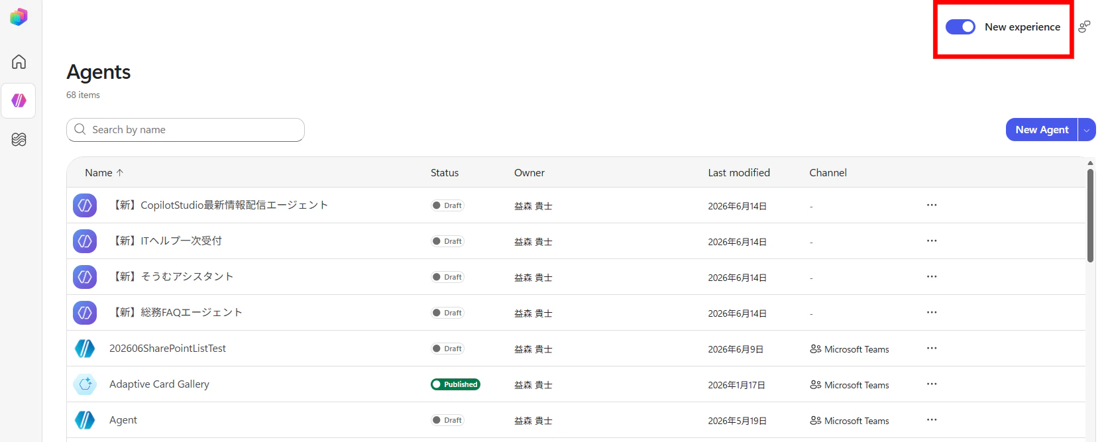
Task: Open the 202606SharePointListTest agent
Action: [168, 349]
